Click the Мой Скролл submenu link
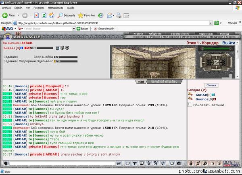This screenshot has width=242, height=175. click(171, 37)
